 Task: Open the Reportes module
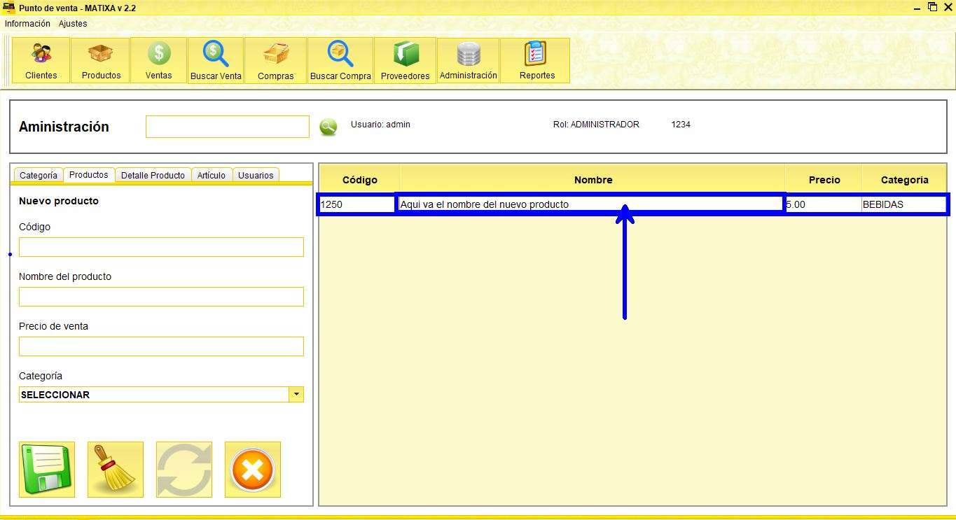534,60
